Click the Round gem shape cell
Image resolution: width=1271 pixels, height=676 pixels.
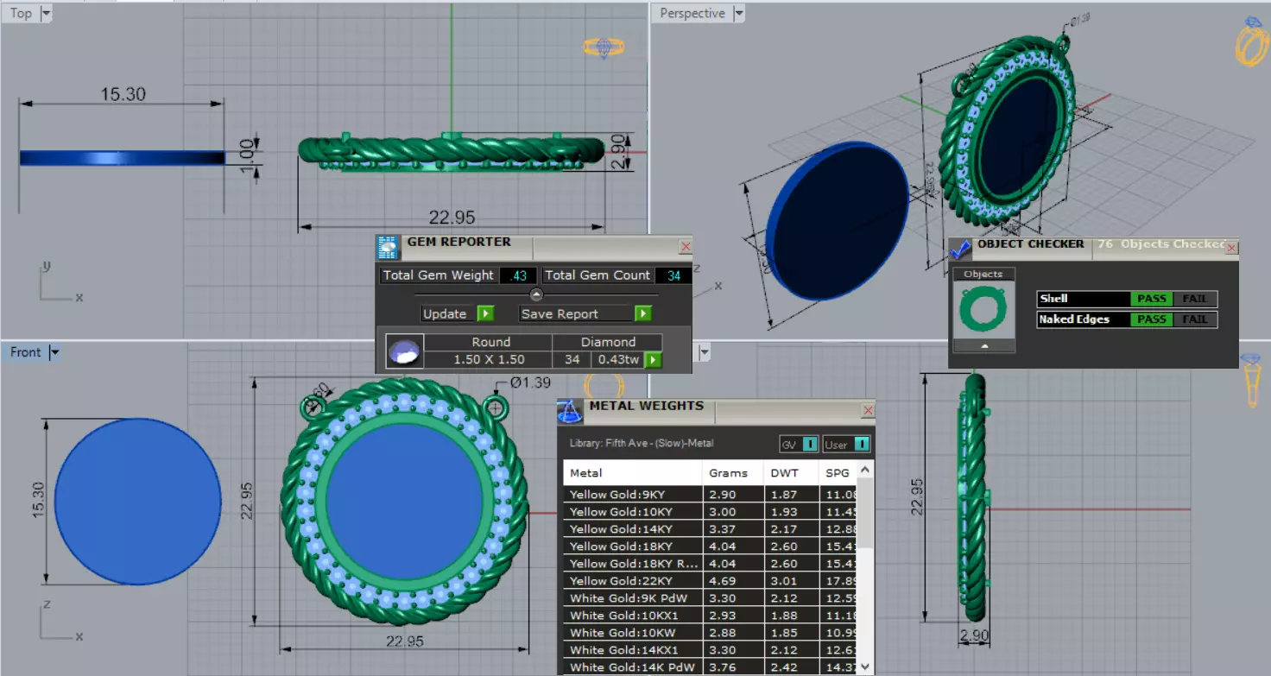coord(490,342)
